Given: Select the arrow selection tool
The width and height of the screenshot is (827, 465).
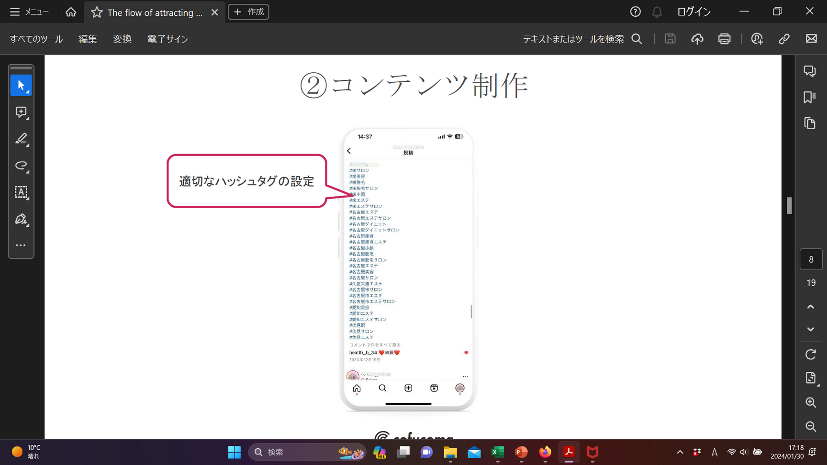Looking at the screenshot, I should coord(21,86).
